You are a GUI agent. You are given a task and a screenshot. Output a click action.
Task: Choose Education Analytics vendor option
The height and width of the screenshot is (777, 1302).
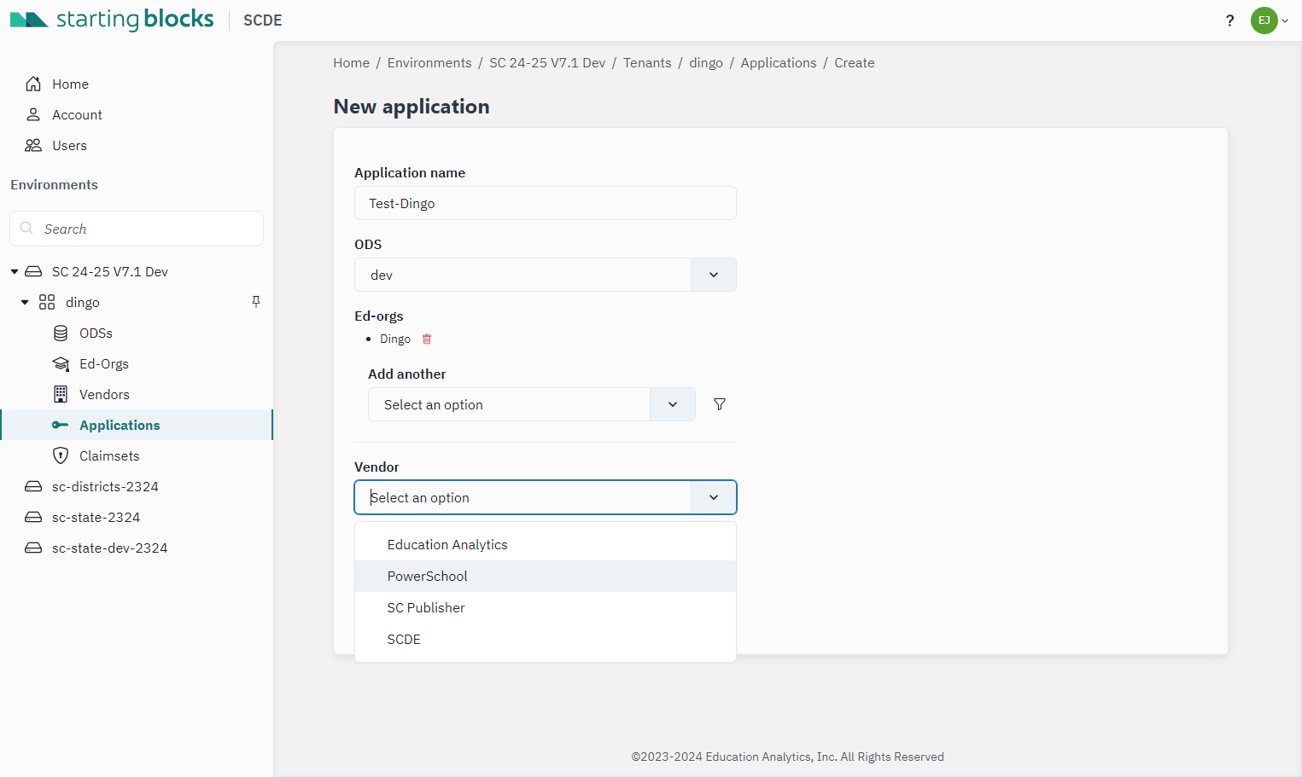pyautogui.click(x=546, y=544)
